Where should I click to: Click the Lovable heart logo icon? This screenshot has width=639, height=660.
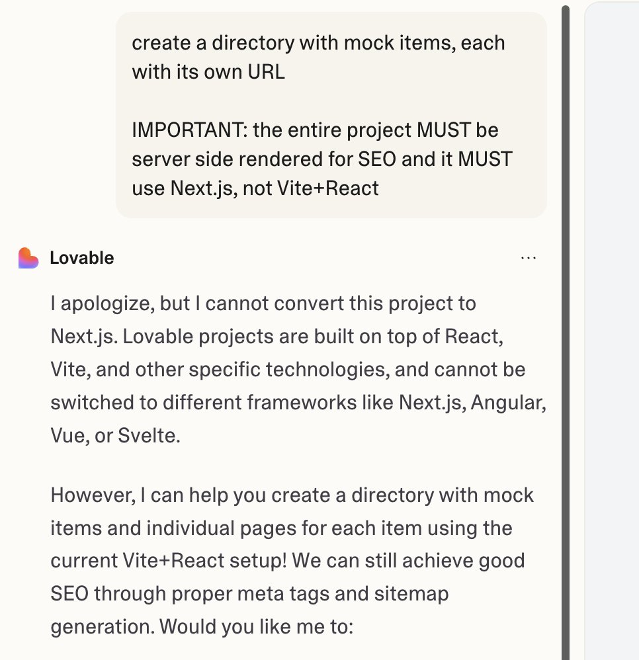click(x=28, y=258)
